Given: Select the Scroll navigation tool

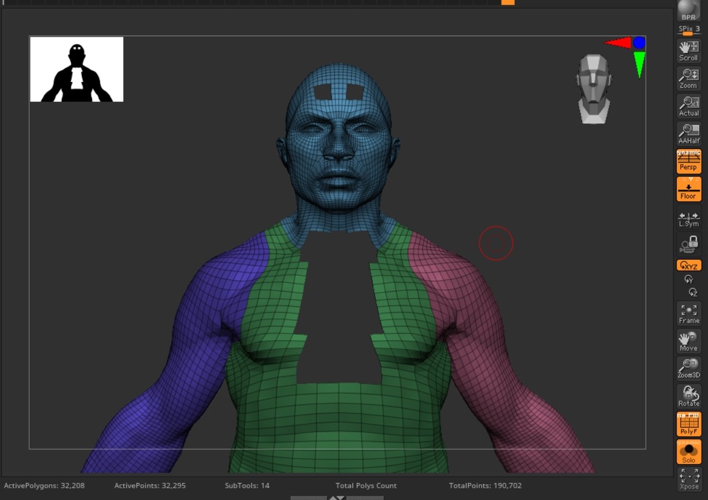Looking at the screenshot, I should pos(689,51).
